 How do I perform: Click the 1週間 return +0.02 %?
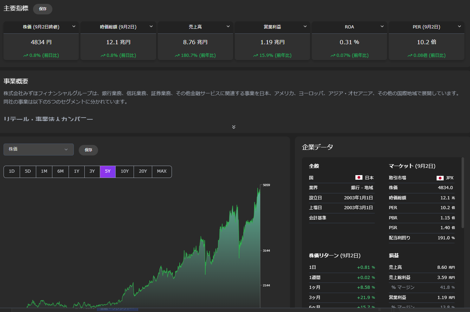(x=366, y=277)
